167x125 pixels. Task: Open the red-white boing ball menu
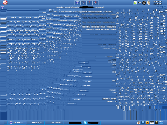(x=5, y=3)
